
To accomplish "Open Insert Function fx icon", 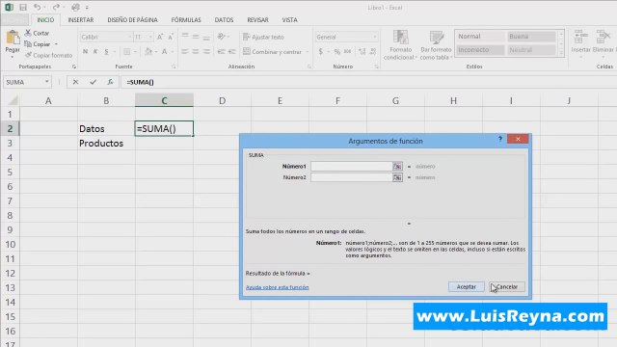I will 110,82.
